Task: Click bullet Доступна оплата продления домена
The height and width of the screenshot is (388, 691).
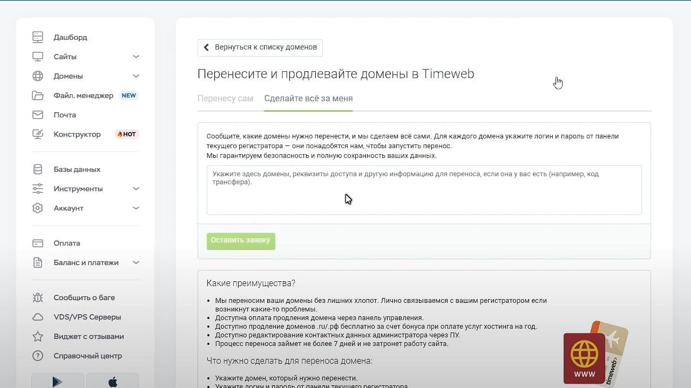Action: click(319, 318)
